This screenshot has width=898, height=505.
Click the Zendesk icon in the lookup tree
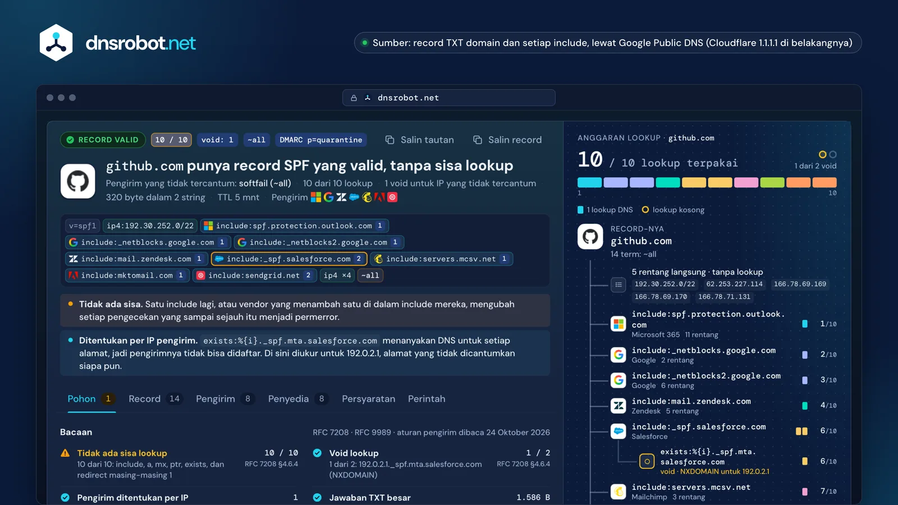click(618, 405)
